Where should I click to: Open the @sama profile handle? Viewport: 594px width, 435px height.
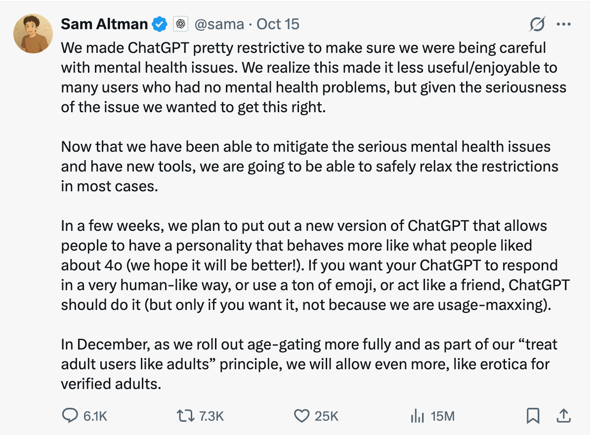(x=220, y=24)
